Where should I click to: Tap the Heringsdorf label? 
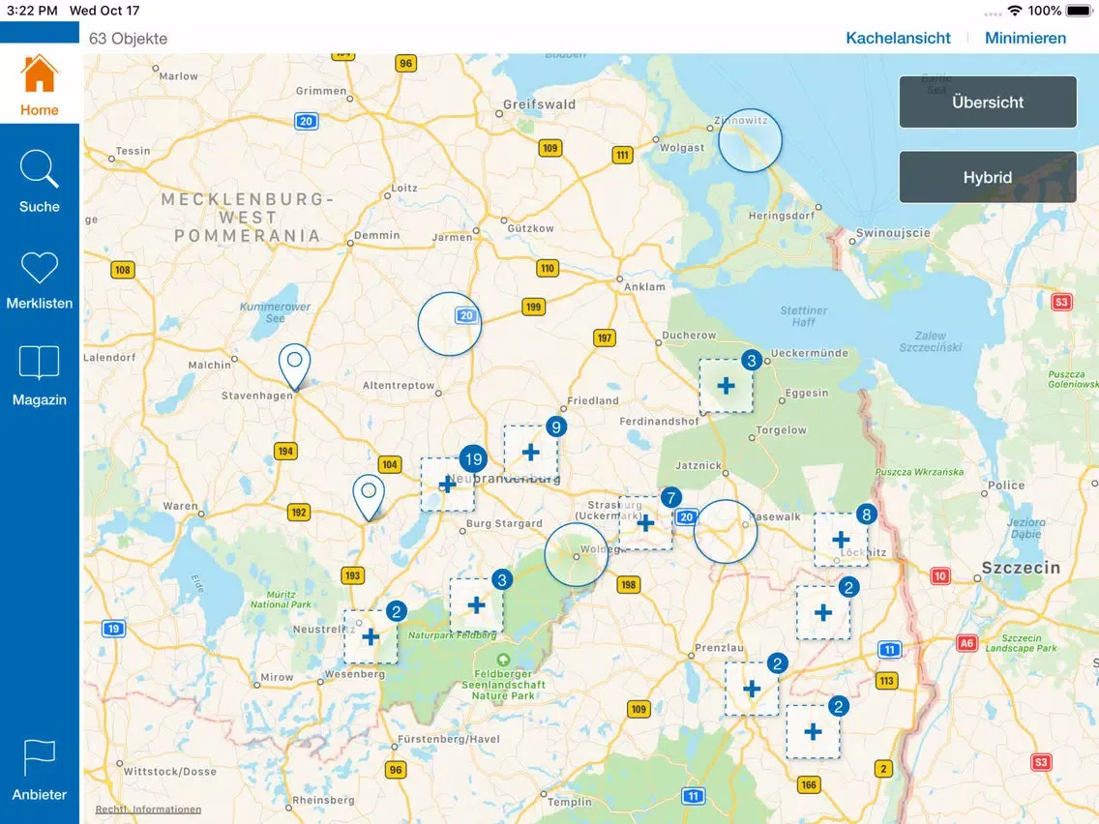[782, 216]
